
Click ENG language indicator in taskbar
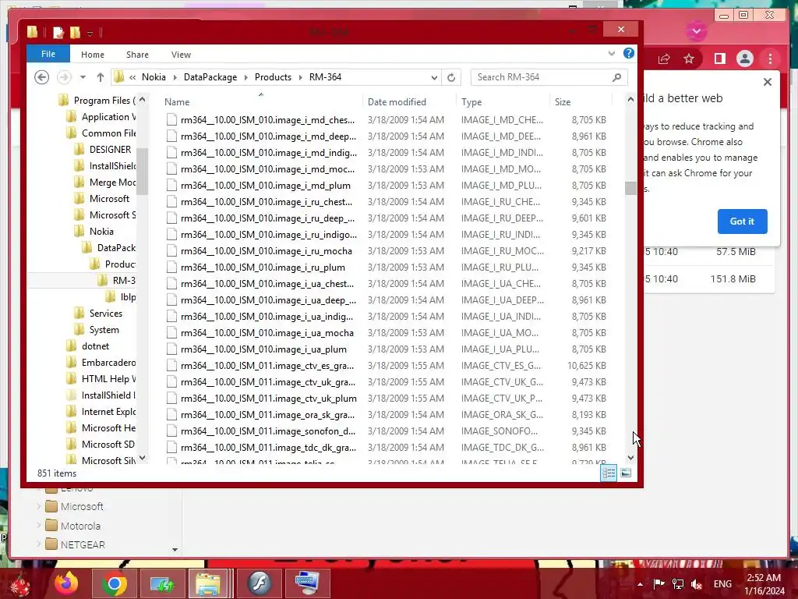722,583
